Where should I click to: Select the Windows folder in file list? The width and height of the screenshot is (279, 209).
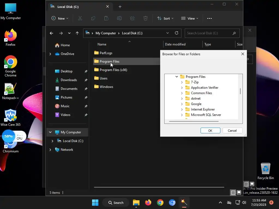click(x=106, y=87)
